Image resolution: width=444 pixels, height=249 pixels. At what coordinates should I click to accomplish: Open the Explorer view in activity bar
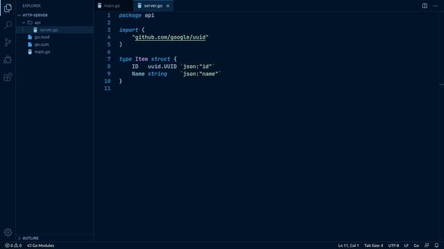(x=8, y=8)
